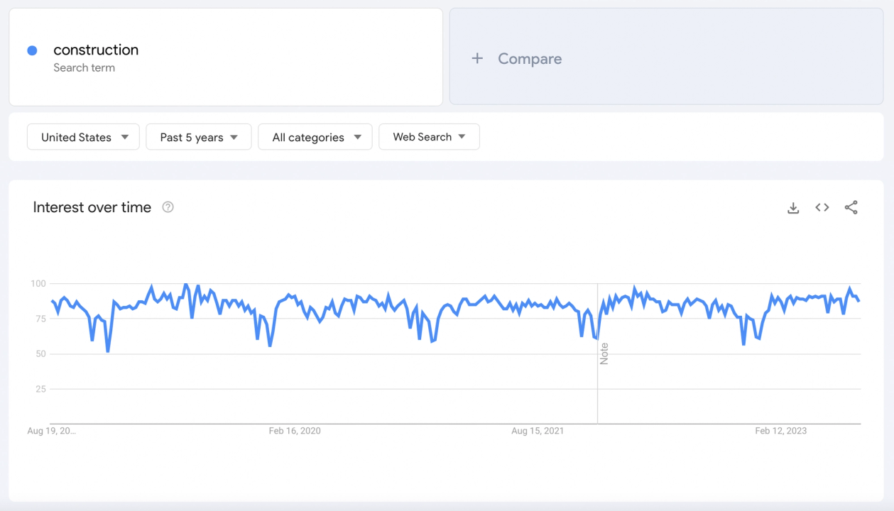The width and height of the screenshot is (894, 511).
Task: Click the Note marker on the chart
Action: (x=604, y=353)
